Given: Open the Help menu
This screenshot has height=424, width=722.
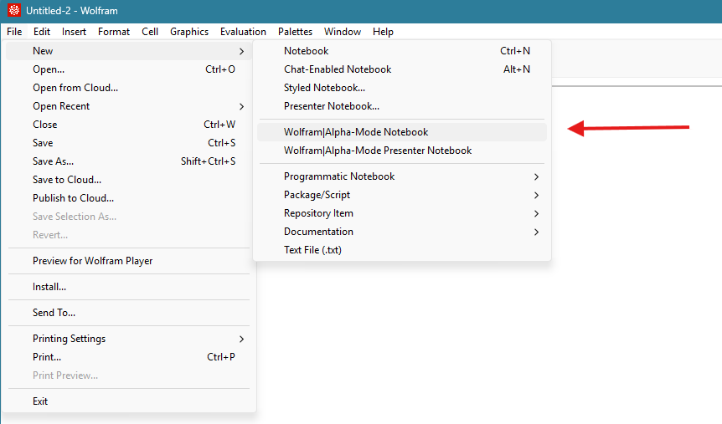Looking at the screenshot, I should pos(383,32).
